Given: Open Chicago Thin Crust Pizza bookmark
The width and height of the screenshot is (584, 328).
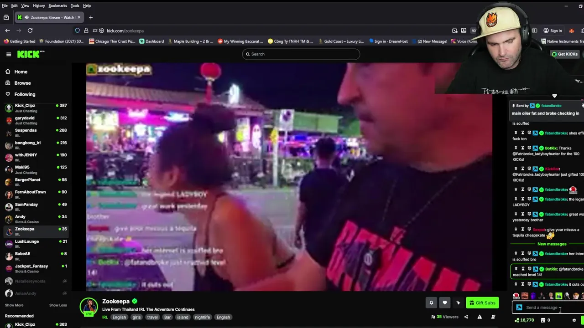Looking at the screenshot, I should [x=112, y=41].
